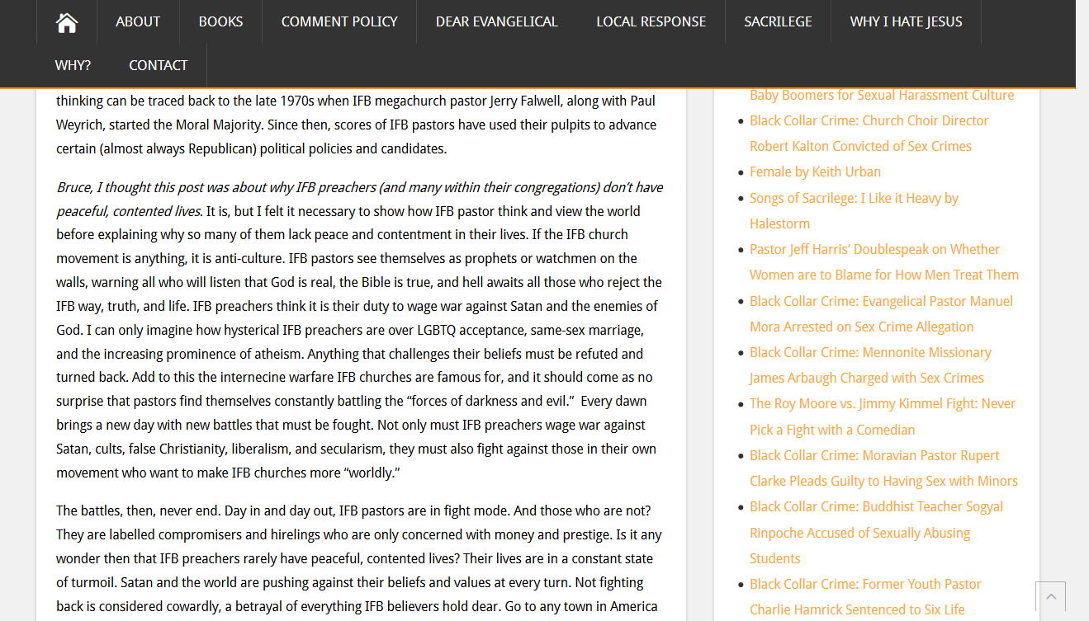Open the ABOUT menu item

tap(138, 22)
